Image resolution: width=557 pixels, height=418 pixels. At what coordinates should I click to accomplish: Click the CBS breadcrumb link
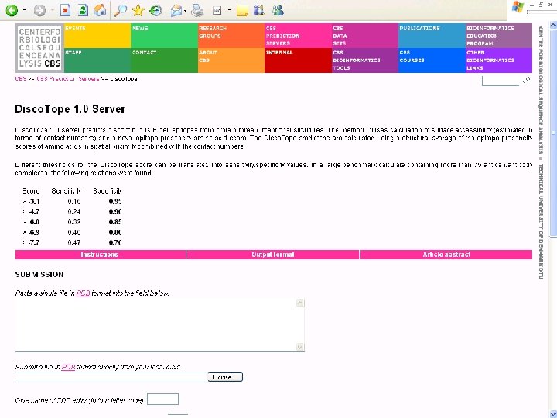21,78
